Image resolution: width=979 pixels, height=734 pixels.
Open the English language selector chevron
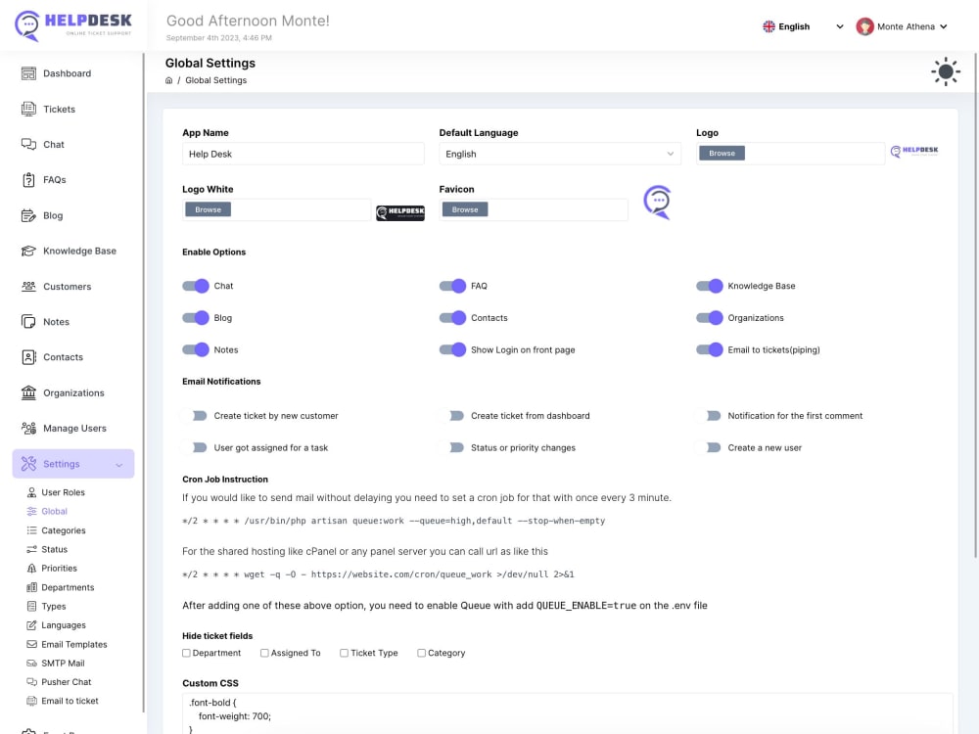click(839, 26)
